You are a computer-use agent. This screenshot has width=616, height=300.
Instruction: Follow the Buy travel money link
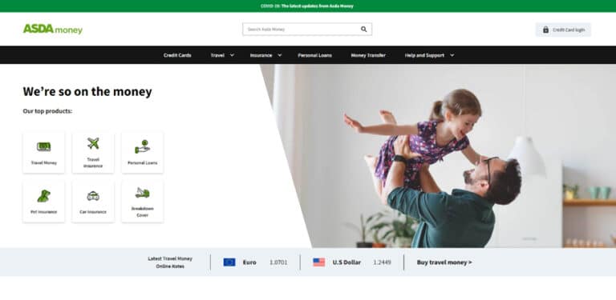point(444,262)
